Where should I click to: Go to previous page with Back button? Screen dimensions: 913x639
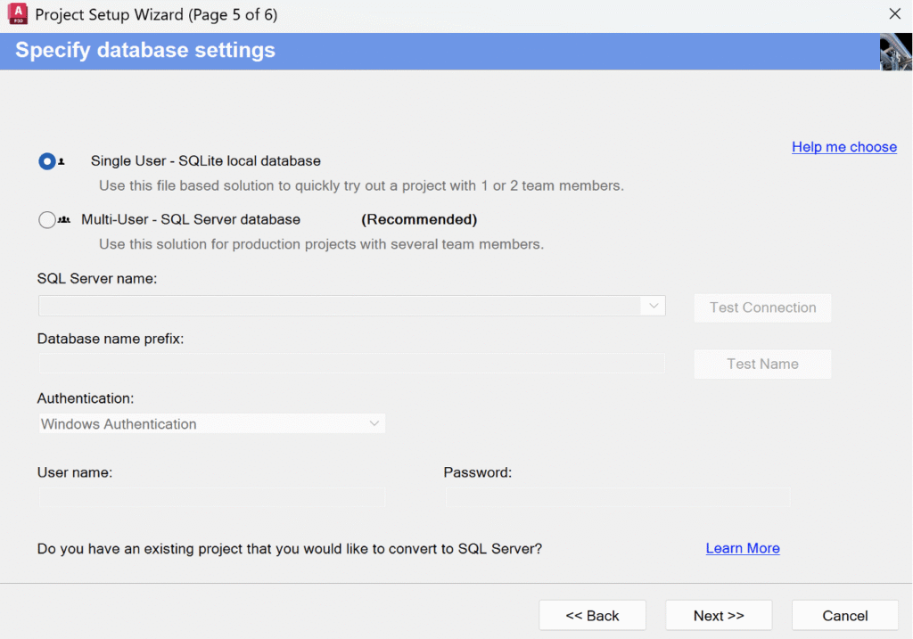[592, 615]
